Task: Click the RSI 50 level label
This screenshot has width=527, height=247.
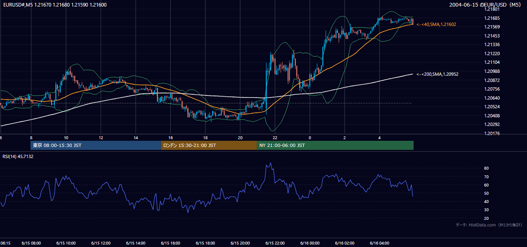Action: tap(486, 193)
